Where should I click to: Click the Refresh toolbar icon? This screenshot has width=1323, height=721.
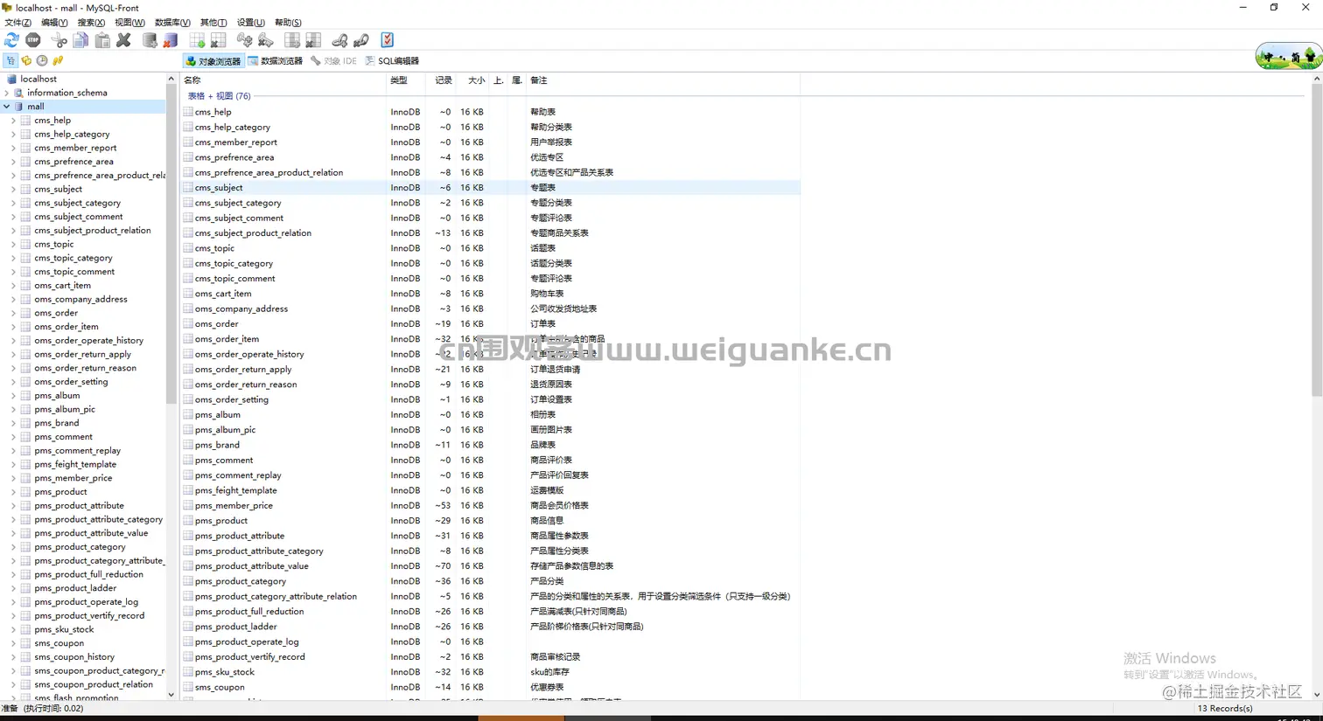11,40
